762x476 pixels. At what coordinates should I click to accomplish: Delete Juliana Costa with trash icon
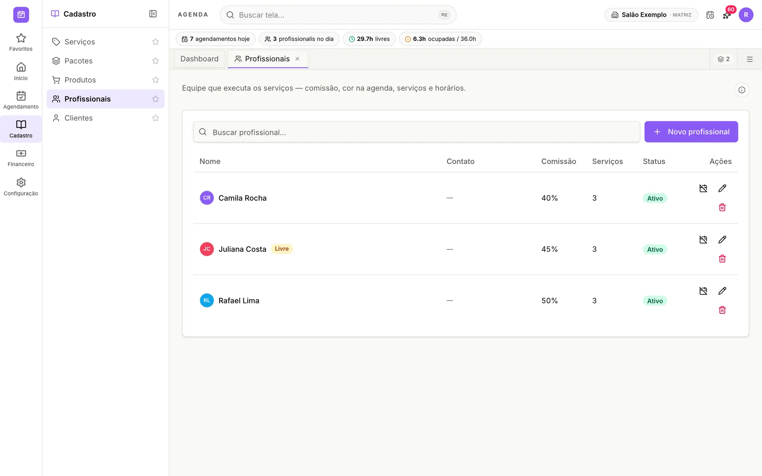(722, 259)
